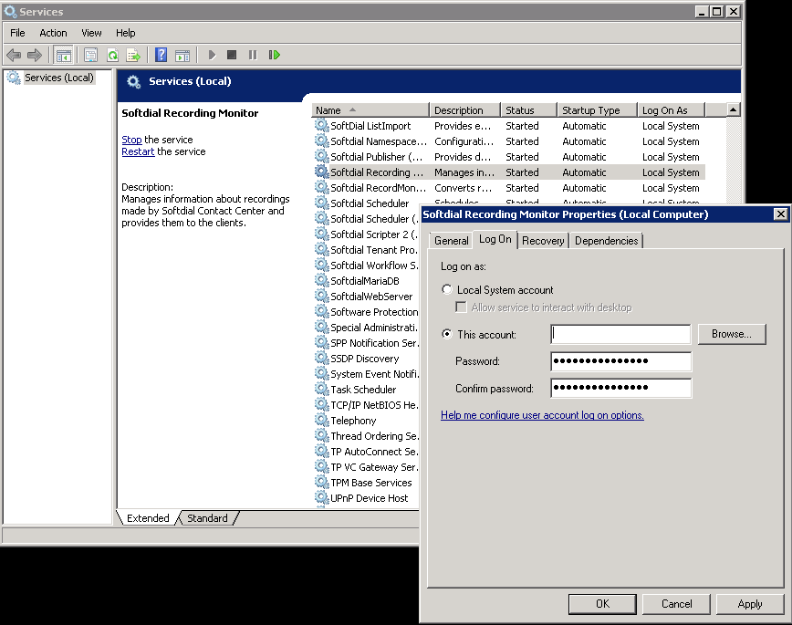The width and height of the screenshot is (792, 625).
Task: Click Apply in Properties dialog
Action: click(750, 604)
